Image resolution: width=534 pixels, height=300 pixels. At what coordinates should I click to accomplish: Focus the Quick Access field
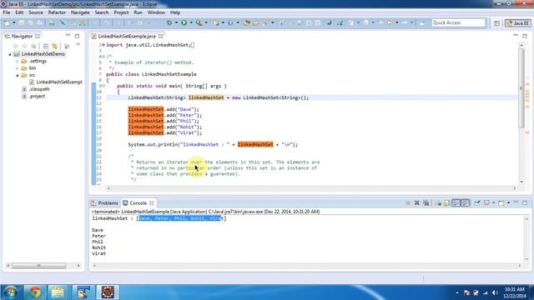pyautogui.click(x=458, y=22)
